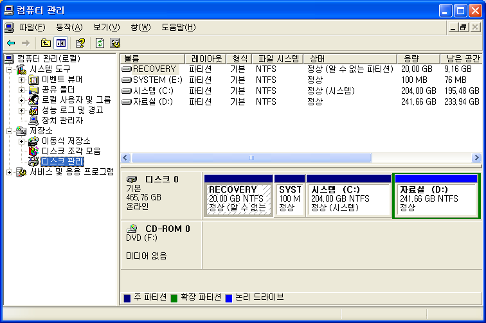Sort by the 파일 시스템 column header
Viewport: 486px width, 323px height.
277,58
